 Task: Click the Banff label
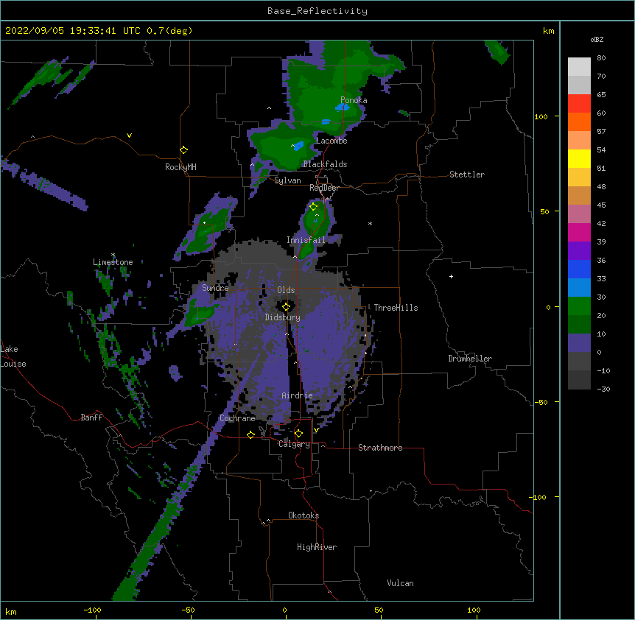point(91,418)
